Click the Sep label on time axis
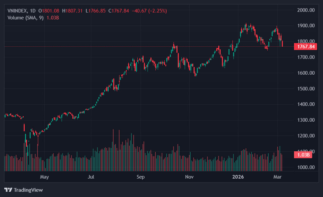This screenshot has height=197, width=323. click(x=141, y=177)
